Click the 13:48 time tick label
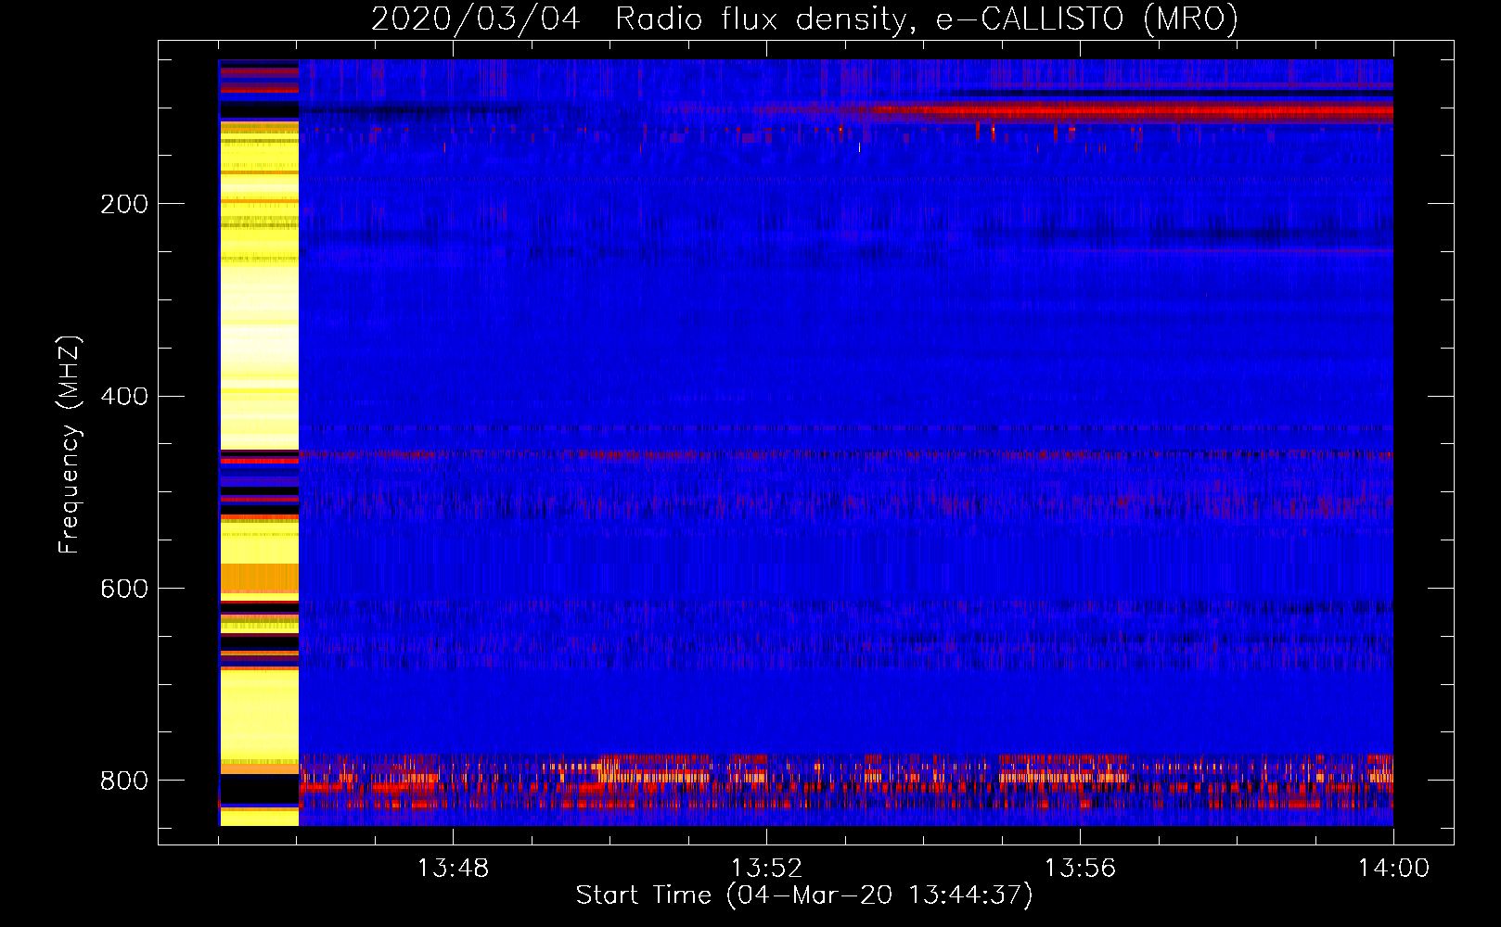This screenshot has height=927, width=1501. tap(453, 869)
